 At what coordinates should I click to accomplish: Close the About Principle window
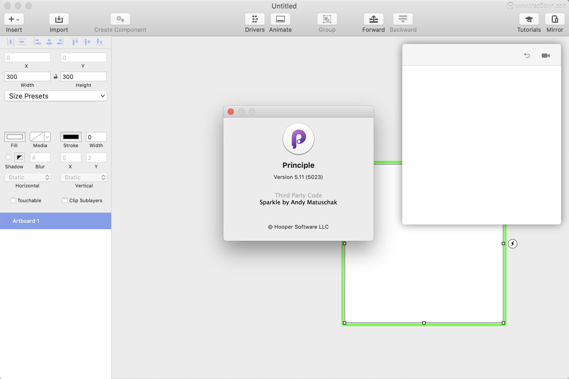coord(231,112)
